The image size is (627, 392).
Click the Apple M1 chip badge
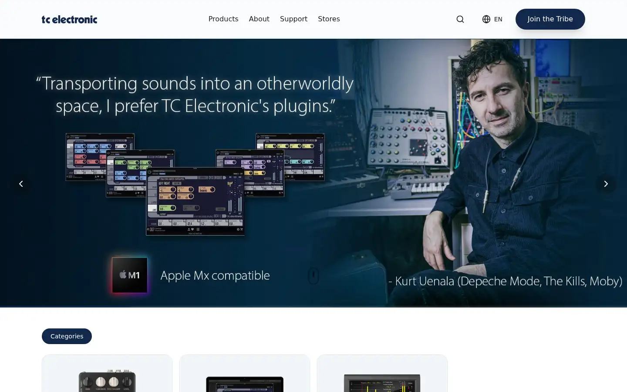click(129, 275)
